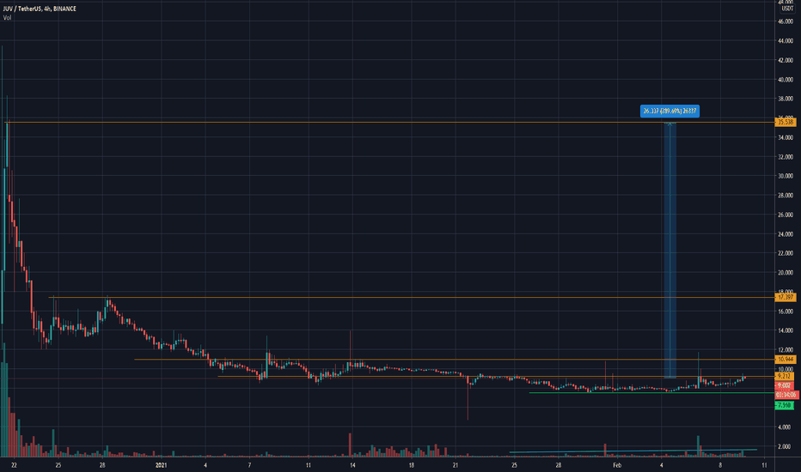This screenshot has width=801, height=472.
Task: Click the 10.944 orange price line label
Action: coord(786,360)
